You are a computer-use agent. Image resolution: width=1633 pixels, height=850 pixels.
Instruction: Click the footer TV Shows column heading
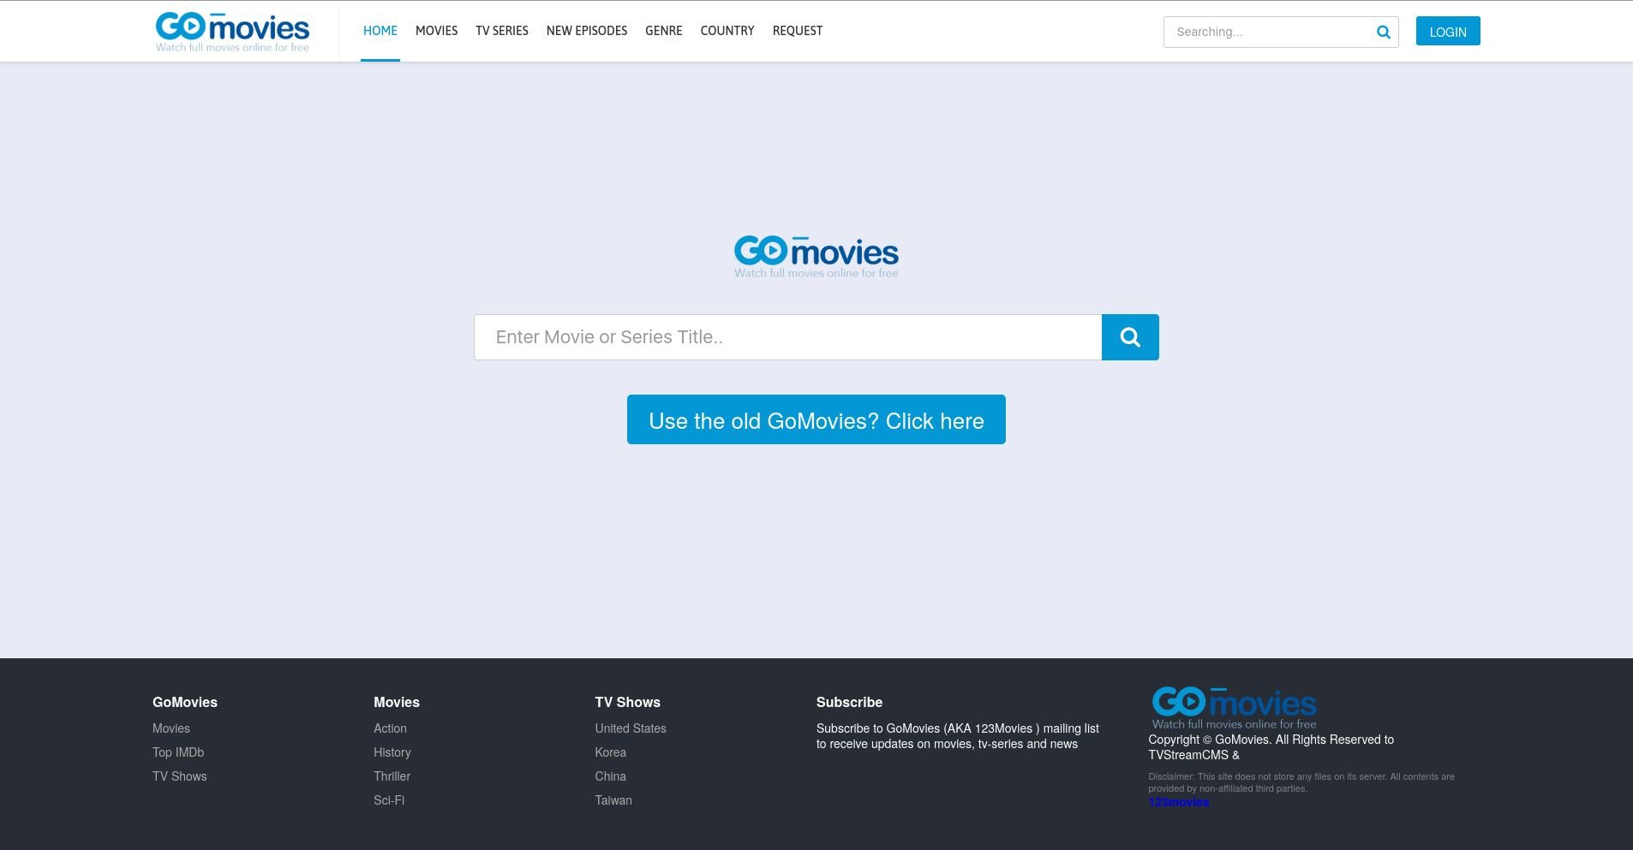(628, 702)
